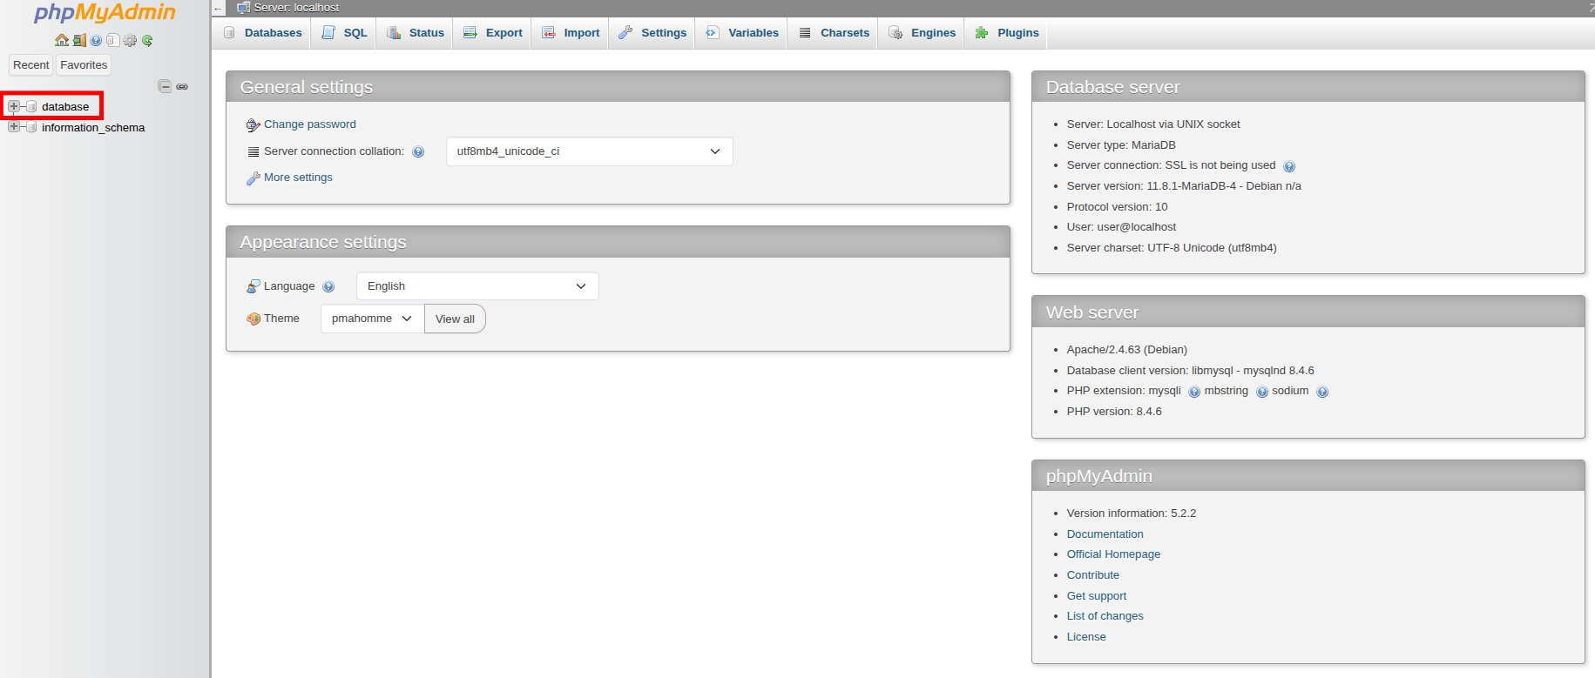This screenshot has width=1595, height=678.
Task: Collapse all tree items with the minus icon
Action: coord(165,86)
